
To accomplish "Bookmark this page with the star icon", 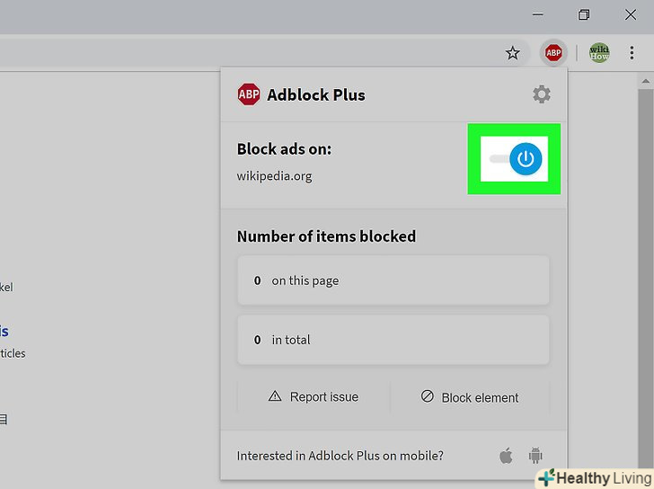I will click(x=512, y=53).
